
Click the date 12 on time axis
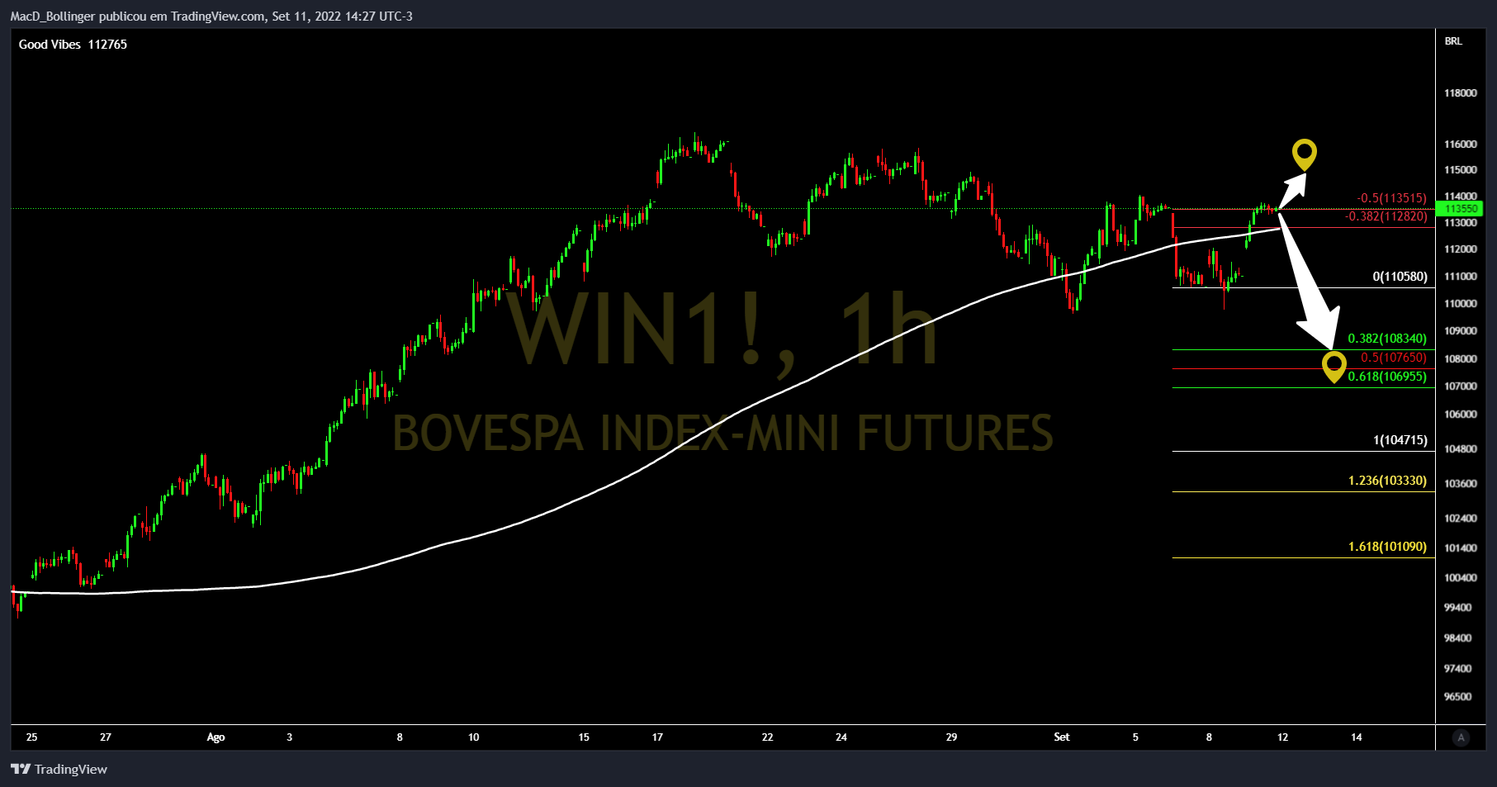click(1282, 737)
